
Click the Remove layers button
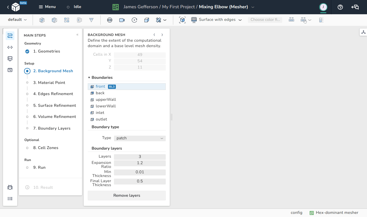tap(127, 196)
